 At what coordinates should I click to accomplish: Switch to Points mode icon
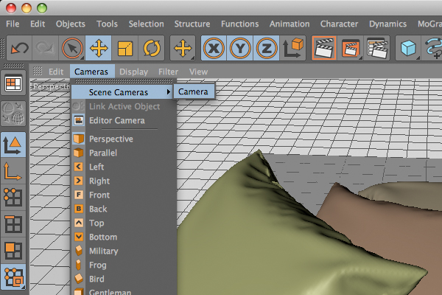pyautogui.click(x=13, y=198)
